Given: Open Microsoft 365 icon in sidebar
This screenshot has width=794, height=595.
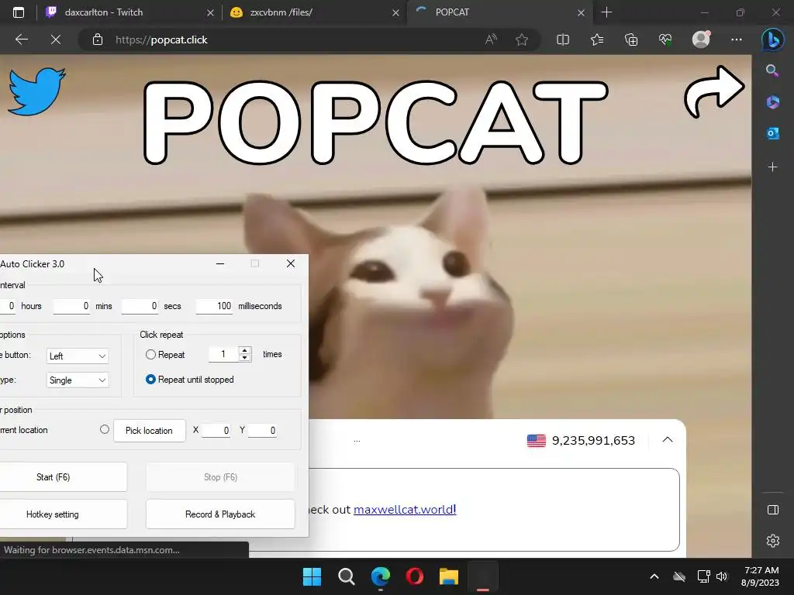Looking at the screenshot, I should tap(773, 101).
